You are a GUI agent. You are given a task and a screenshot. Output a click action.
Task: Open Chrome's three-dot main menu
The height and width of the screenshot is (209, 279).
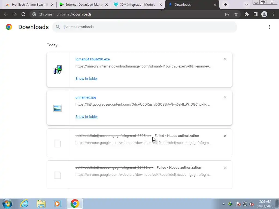click(x=273, y=14)
